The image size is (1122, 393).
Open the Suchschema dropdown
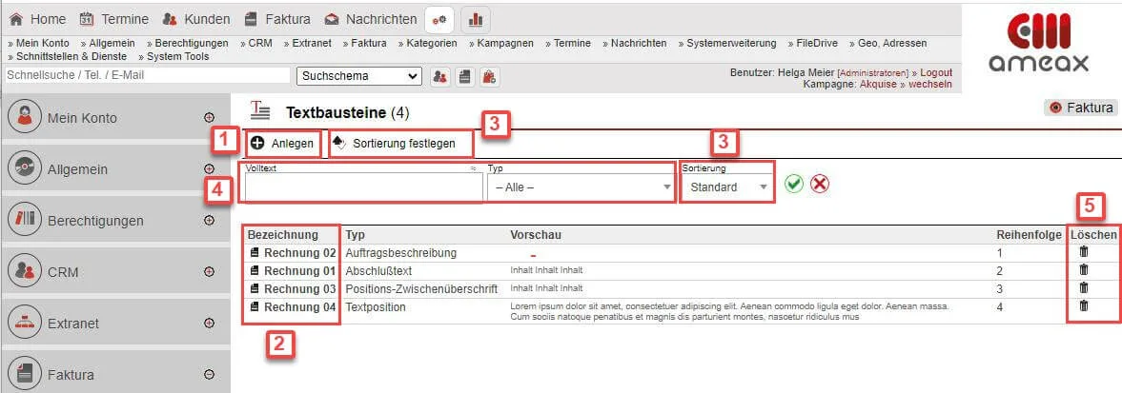359,76
